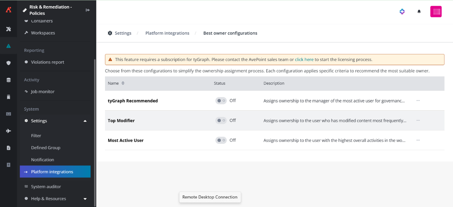Open the pink user profile avatar
This screenshot has height=207, width=453.
pyautogui.click(x=436, y=12)
